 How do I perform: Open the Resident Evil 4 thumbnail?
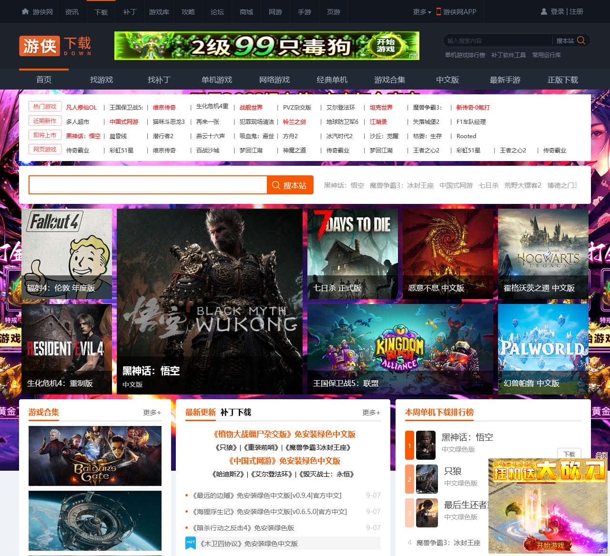tap(67, 349)
